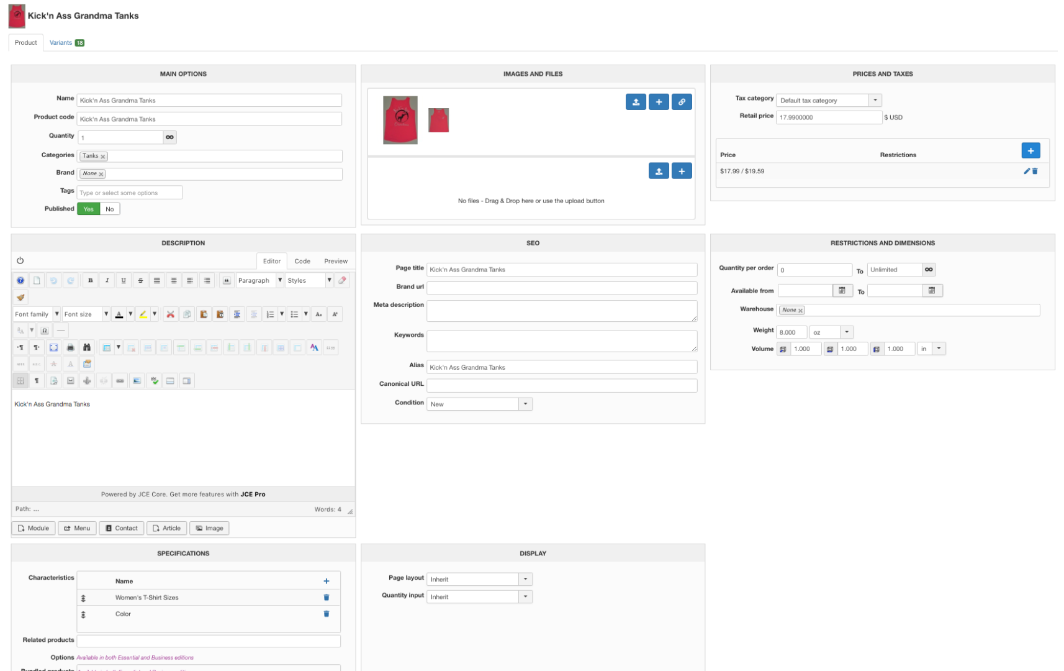The height and width of the screenshot is (671, 1064).
Task: Toggle visual blocks in editor toolbar
Action: click(20, 381)
